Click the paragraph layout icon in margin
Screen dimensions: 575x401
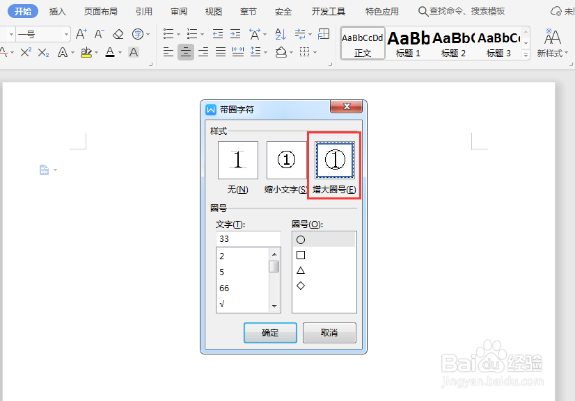[x=44, y=170]
